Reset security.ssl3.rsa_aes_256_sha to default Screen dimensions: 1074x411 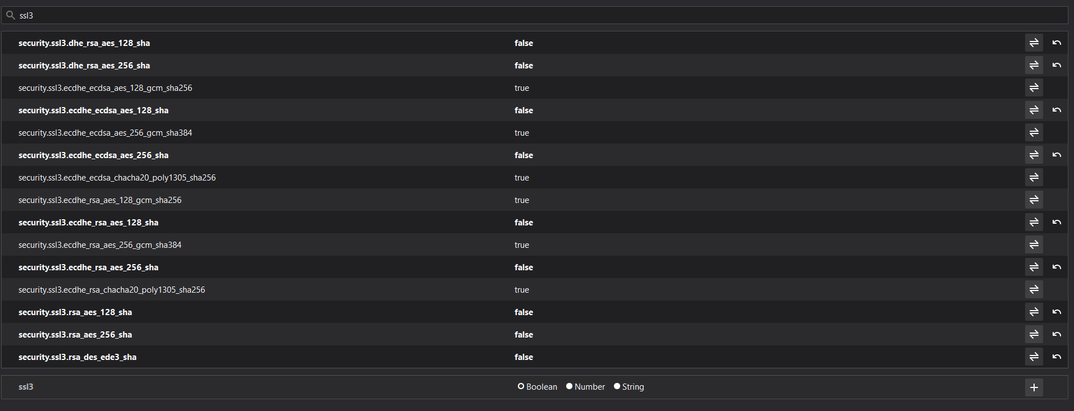pyautogui.click(x=1057, y=334)
